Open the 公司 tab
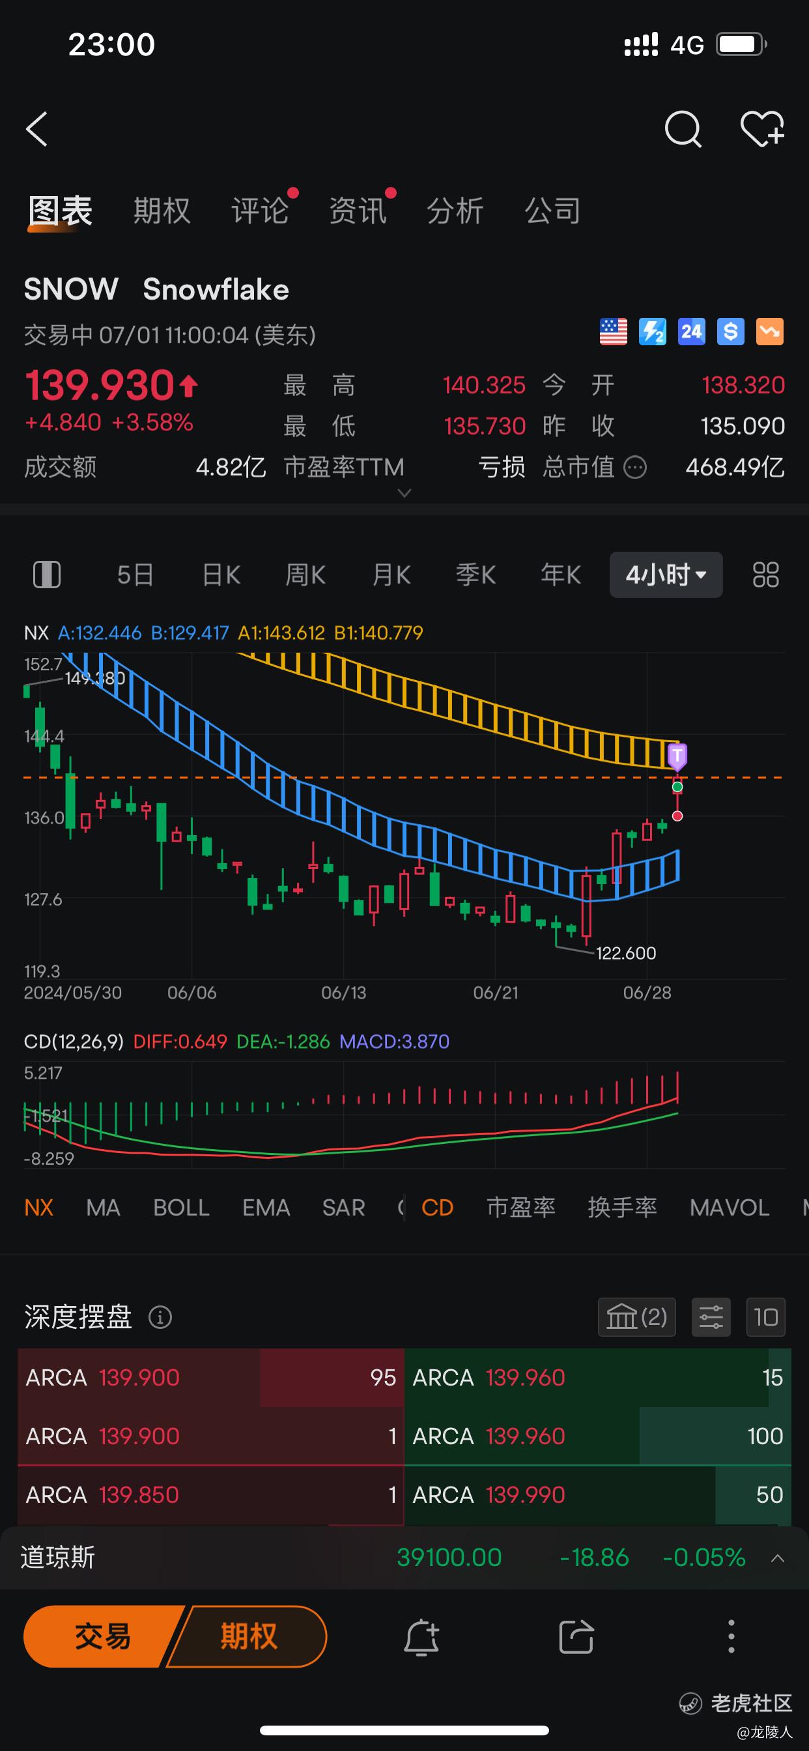This screenshot has width=809, height=1751. tap(553, 210)
